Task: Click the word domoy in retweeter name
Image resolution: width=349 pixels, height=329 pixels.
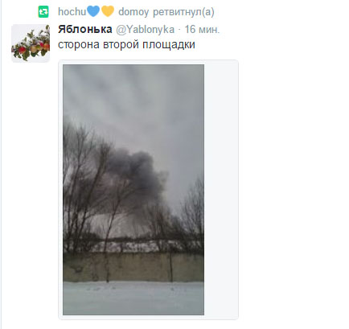Action: pyautogui.click(x=133, y=12)
